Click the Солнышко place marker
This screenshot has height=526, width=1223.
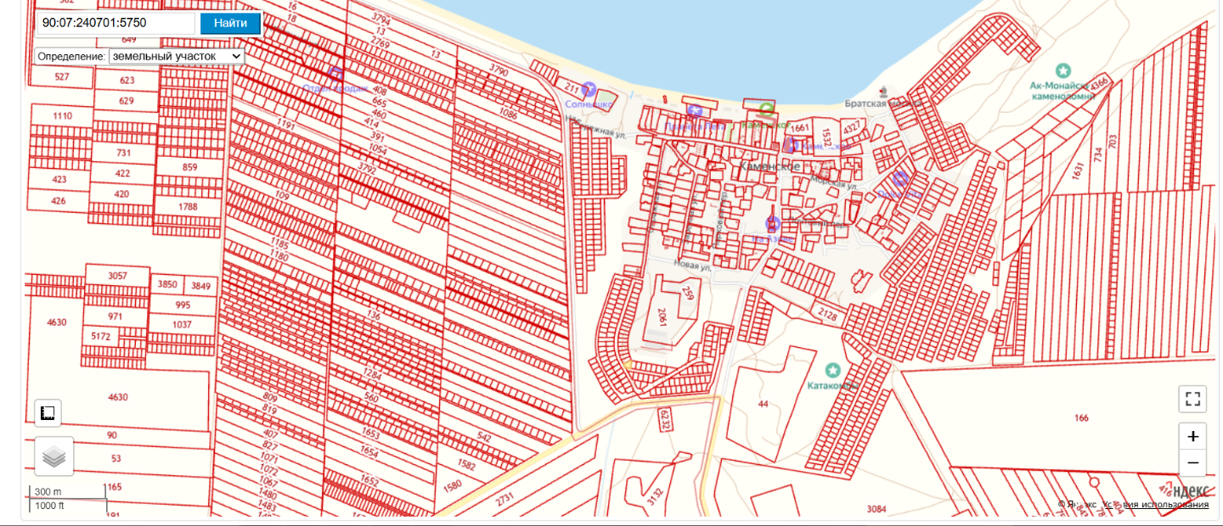(588, 88)
